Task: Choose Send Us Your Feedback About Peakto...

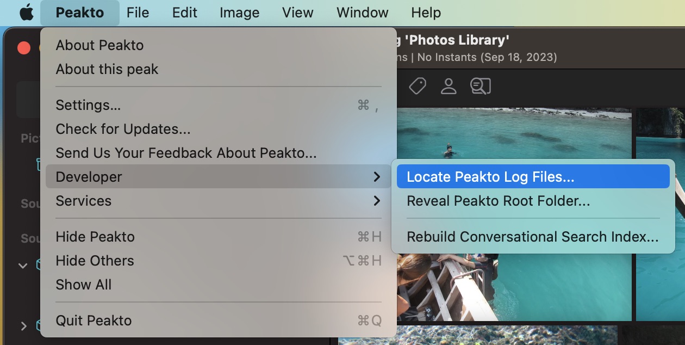Action: coord(218,153)
